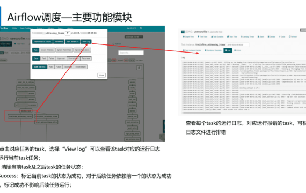Screen dimensions: 306x193
Task: Click Task Tries link in the log page
Action: 232,36
